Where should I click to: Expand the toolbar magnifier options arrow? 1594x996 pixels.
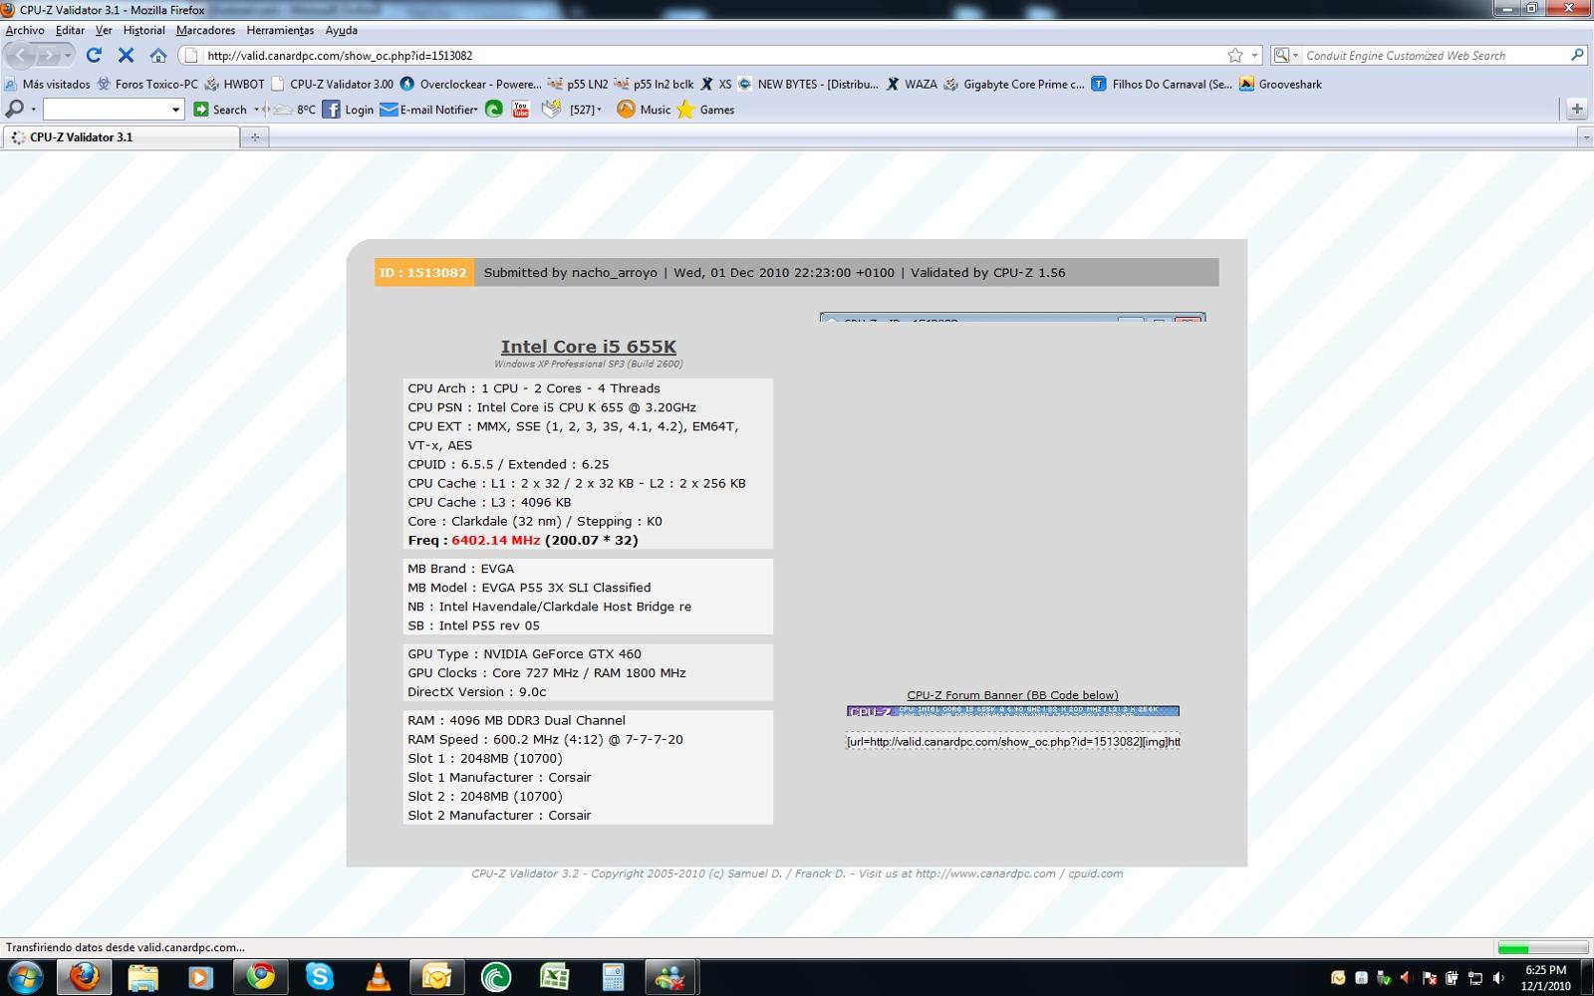click(33, 110)
